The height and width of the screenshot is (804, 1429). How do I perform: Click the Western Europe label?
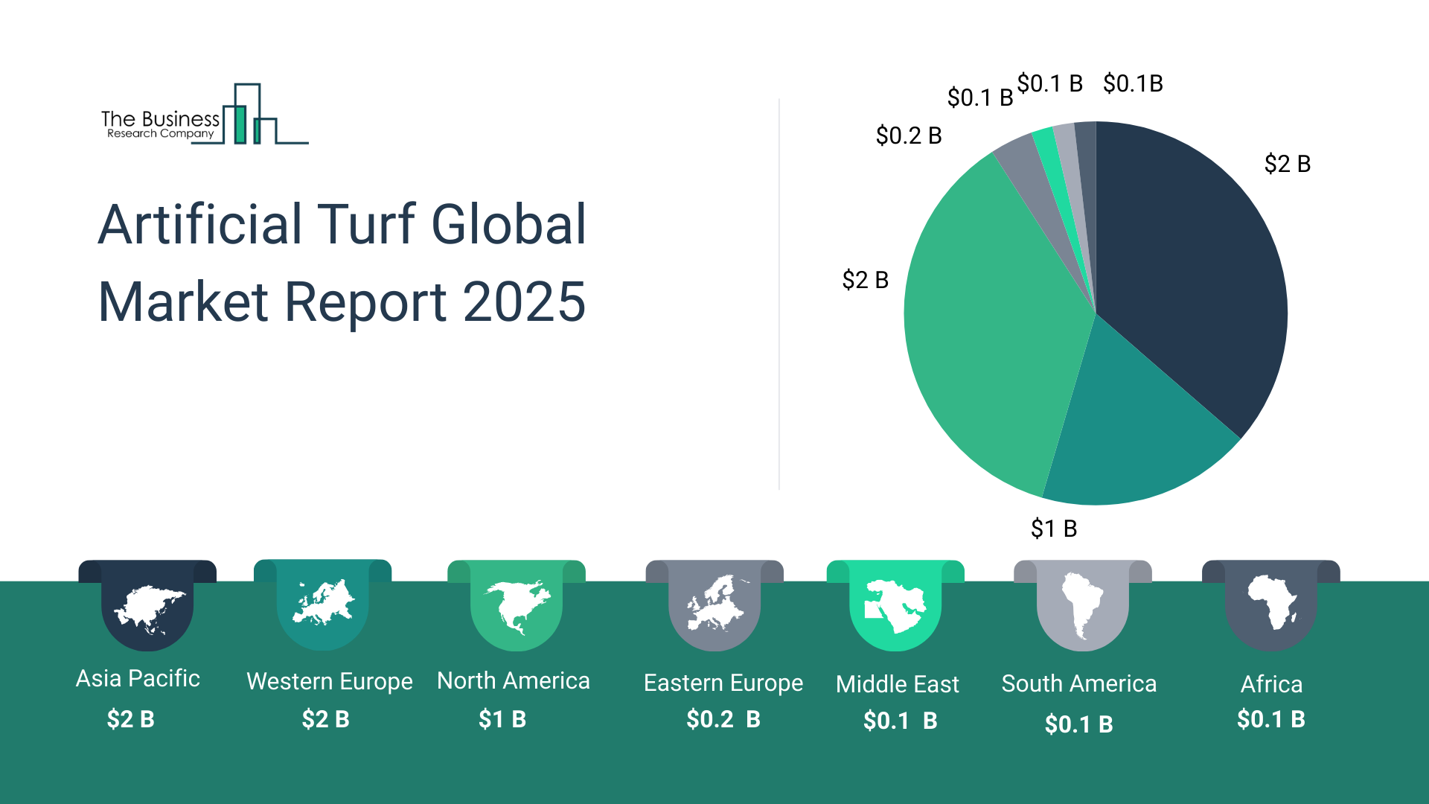click(x=329, y=681)
